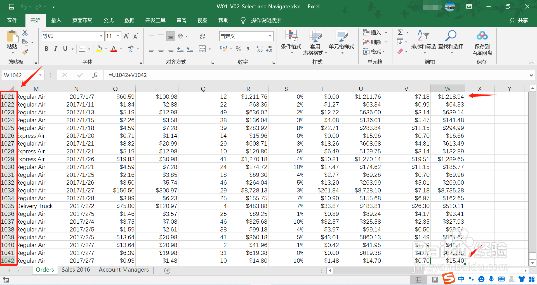
Task: Click the Format Painter brush icon
Action: coord(25,52)
